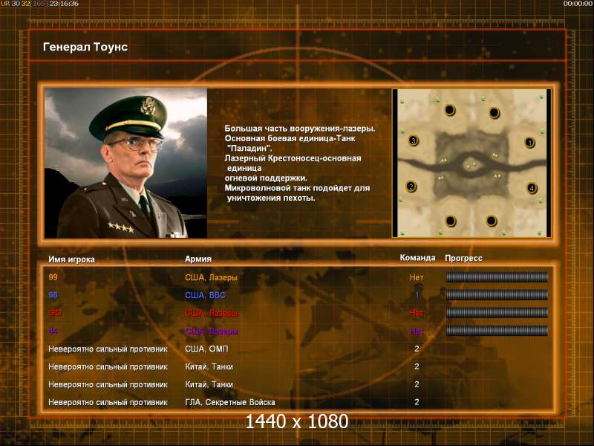Select player name 99 in the list
This screenshot has height=446, width=594.
coord(53,277)
